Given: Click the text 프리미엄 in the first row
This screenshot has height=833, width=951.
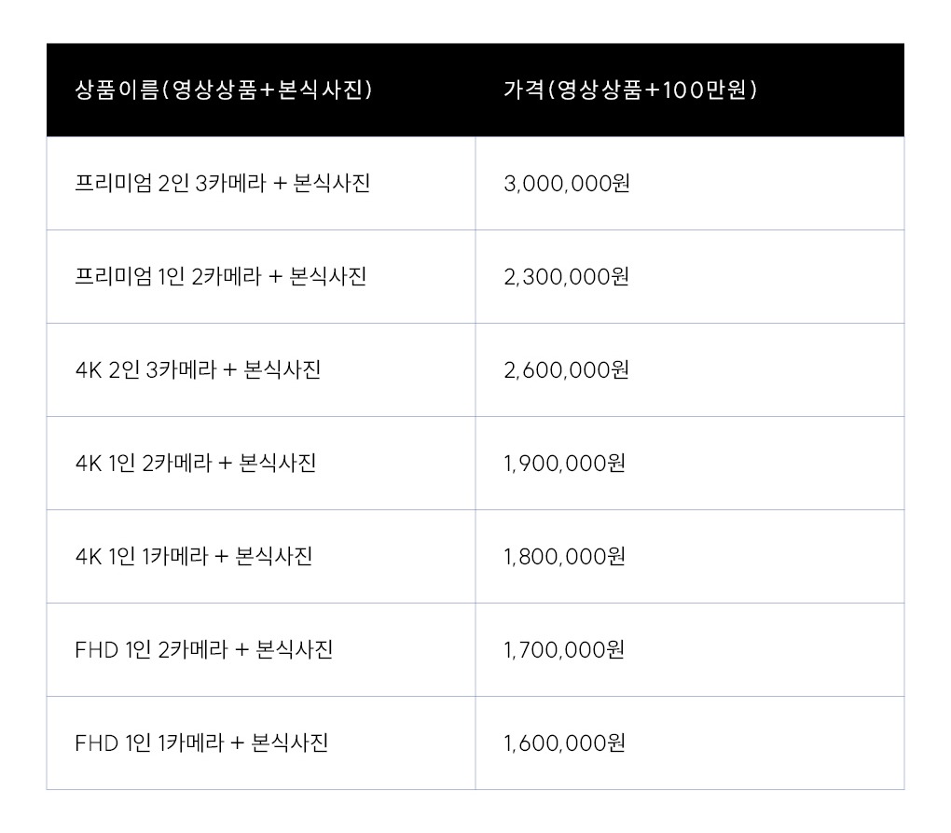Looking at the screenshot, I should 114,183.
